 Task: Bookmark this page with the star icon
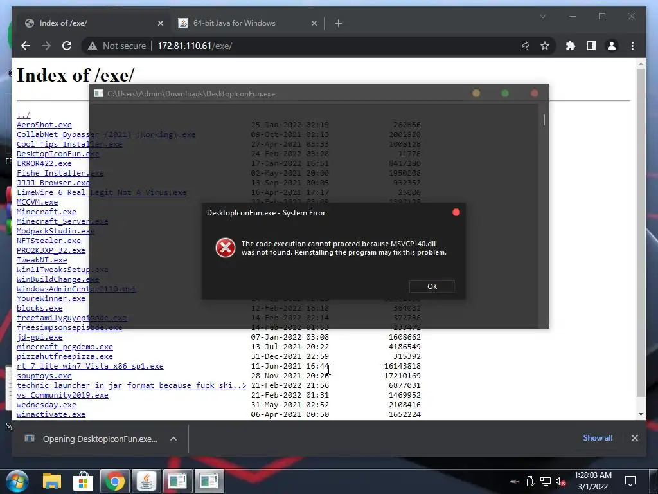coord(545,46)
